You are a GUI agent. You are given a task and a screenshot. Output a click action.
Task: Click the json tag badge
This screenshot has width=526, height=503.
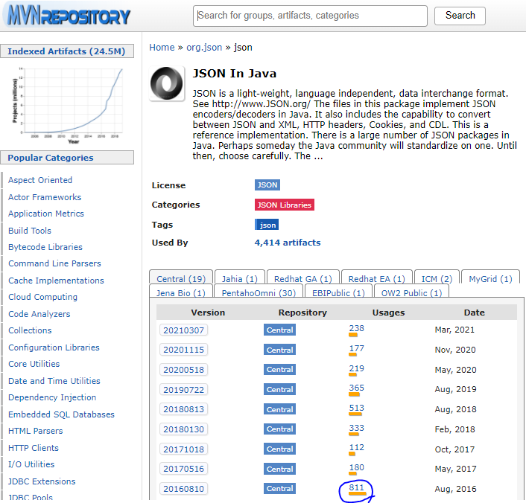pos(267,225)
